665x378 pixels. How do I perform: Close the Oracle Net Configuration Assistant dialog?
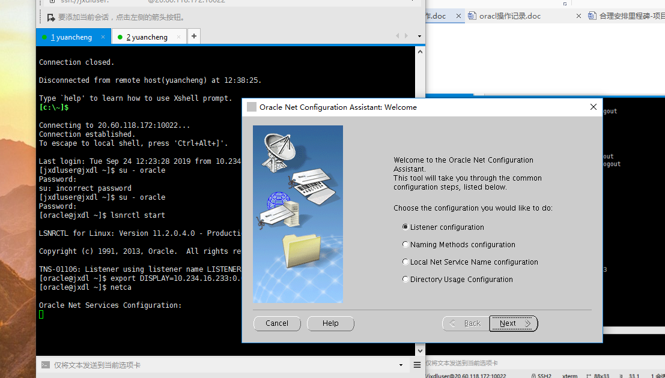click(x=594, y=107)
